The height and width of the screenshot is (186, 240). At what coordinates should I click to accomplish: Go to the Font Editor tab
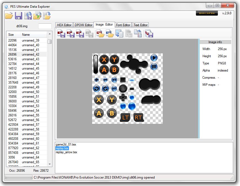pyautogui.click(x=123, y=25)
